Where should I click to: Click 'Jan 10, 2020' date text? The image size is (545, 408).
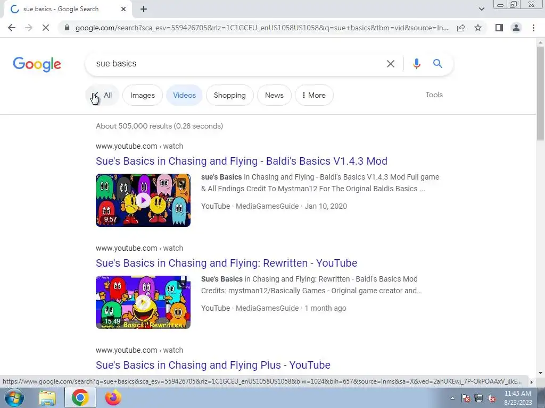pos(326,206)
